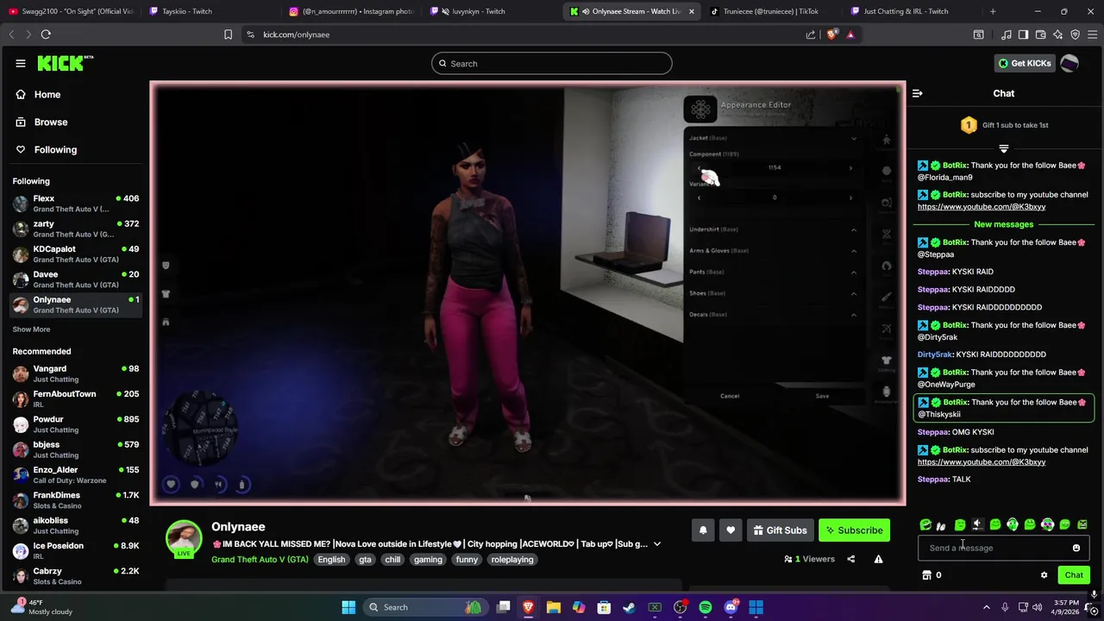Viewport: 1104px width, 621px height.
Task: Toggle the Kick sidebar hamburger menu
Action: pos(20,63)
